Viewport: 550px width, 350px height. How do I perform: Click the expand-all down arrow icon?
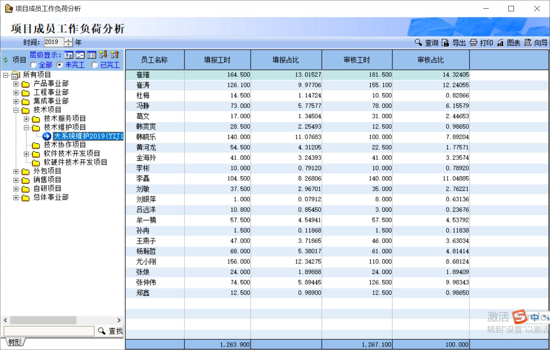click(103, 55)
